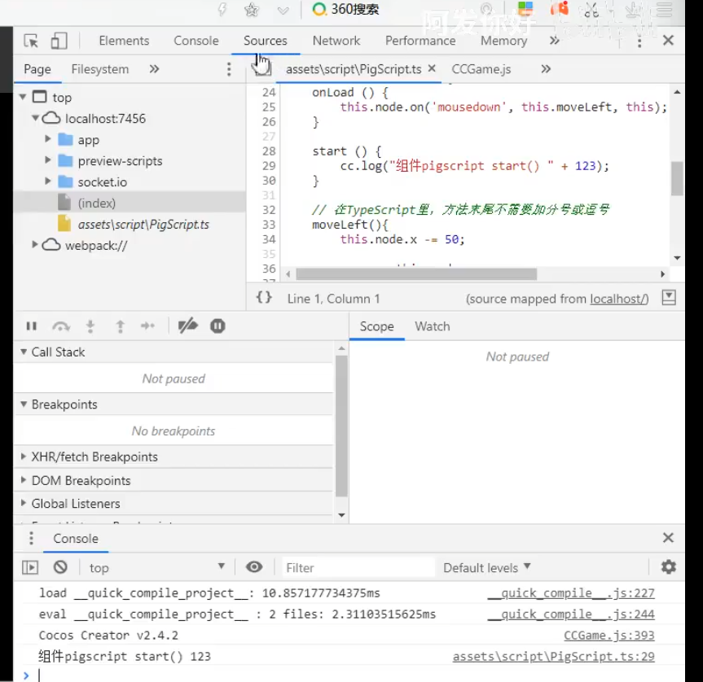Click the pretty print braces icon
Viewport: 703px width, 682px height.
click(264, 297)
